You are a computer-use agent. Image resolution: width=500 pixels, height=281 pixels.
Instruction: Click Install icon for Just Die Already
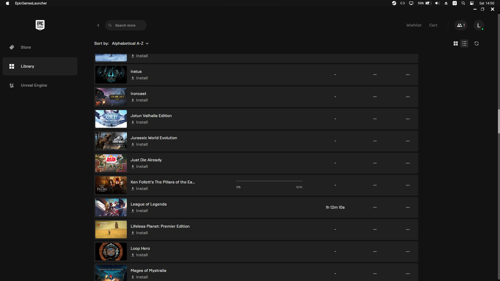point(133,167)
